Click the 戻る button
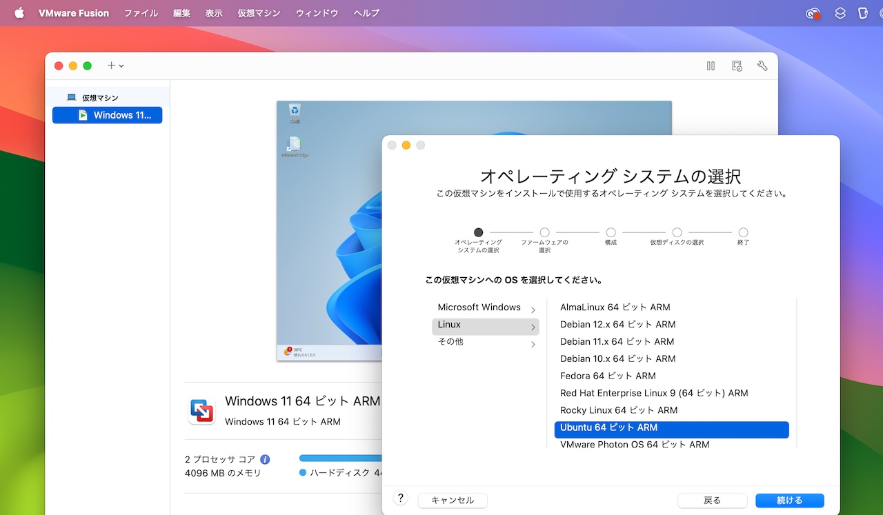Image resolution: width=883 pixels, height=515 pixels. (x=713, y=501)
